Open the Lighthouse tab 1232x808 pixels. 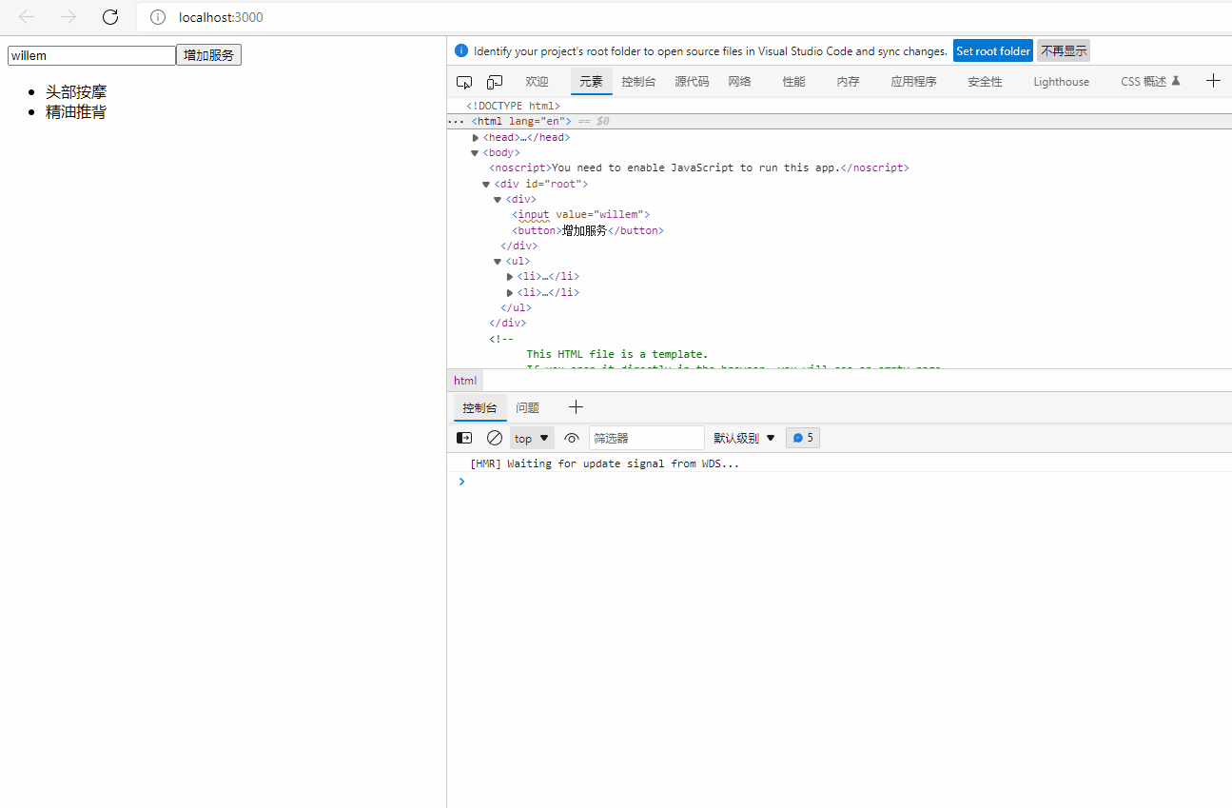coord(1061,82)
